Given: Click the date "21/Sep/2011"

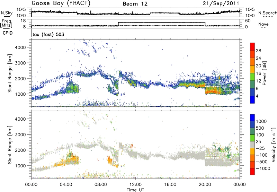Looking at the screenshot, I should point(221,3).
